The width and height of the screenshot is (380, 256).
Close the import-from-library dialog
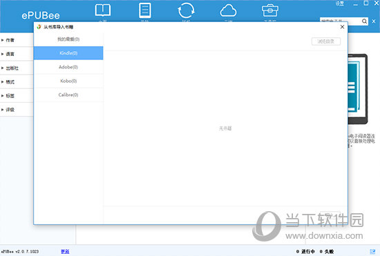click(342, 27)
